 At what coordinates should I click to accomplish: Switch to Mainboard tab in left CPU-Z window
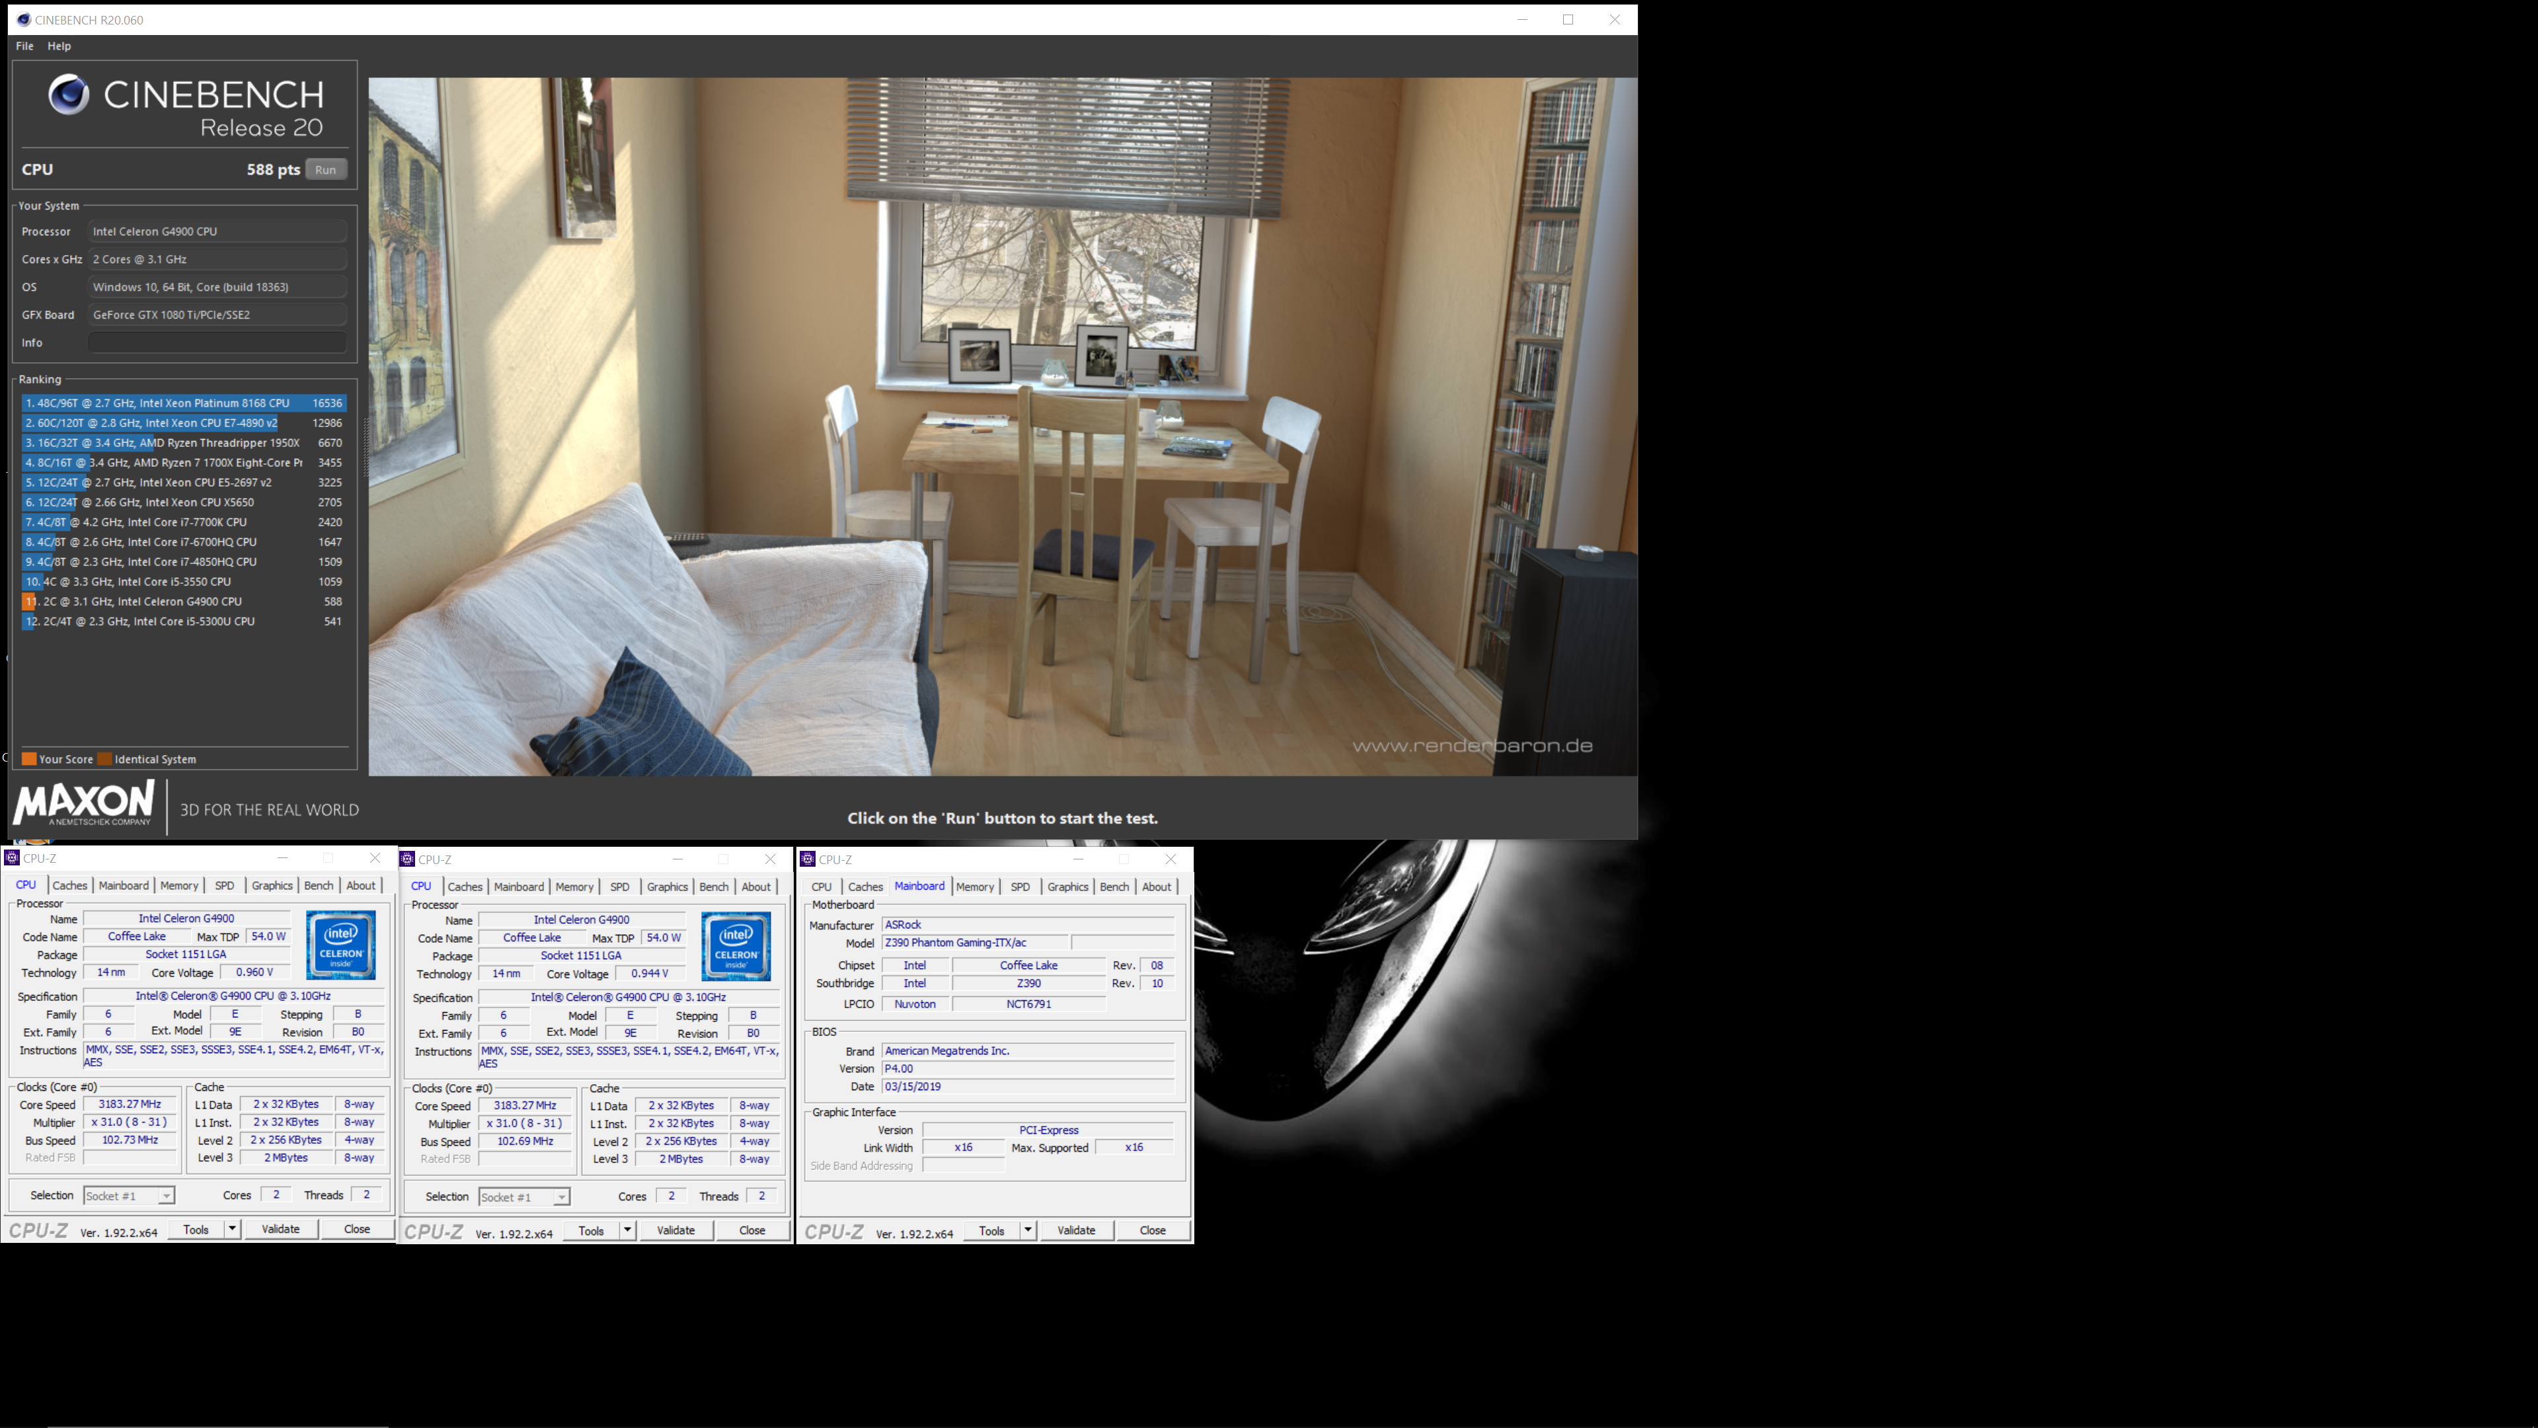click(x=124, y=885)
